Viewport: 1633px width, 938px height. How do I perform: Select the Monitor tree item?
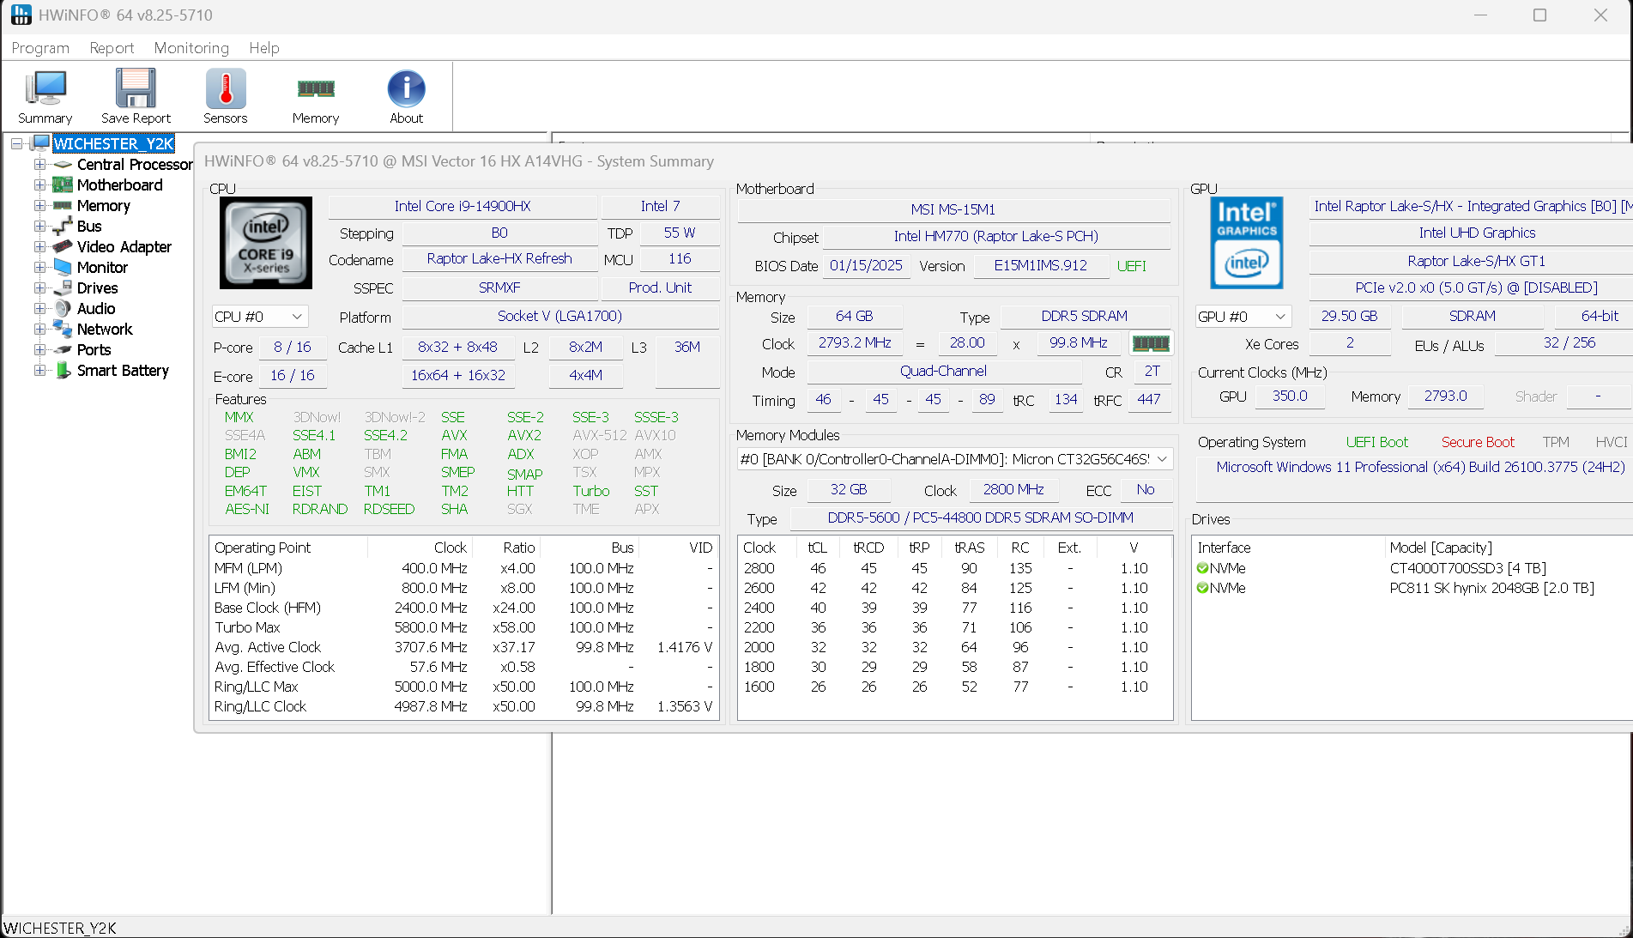click(x=102, y=268)
